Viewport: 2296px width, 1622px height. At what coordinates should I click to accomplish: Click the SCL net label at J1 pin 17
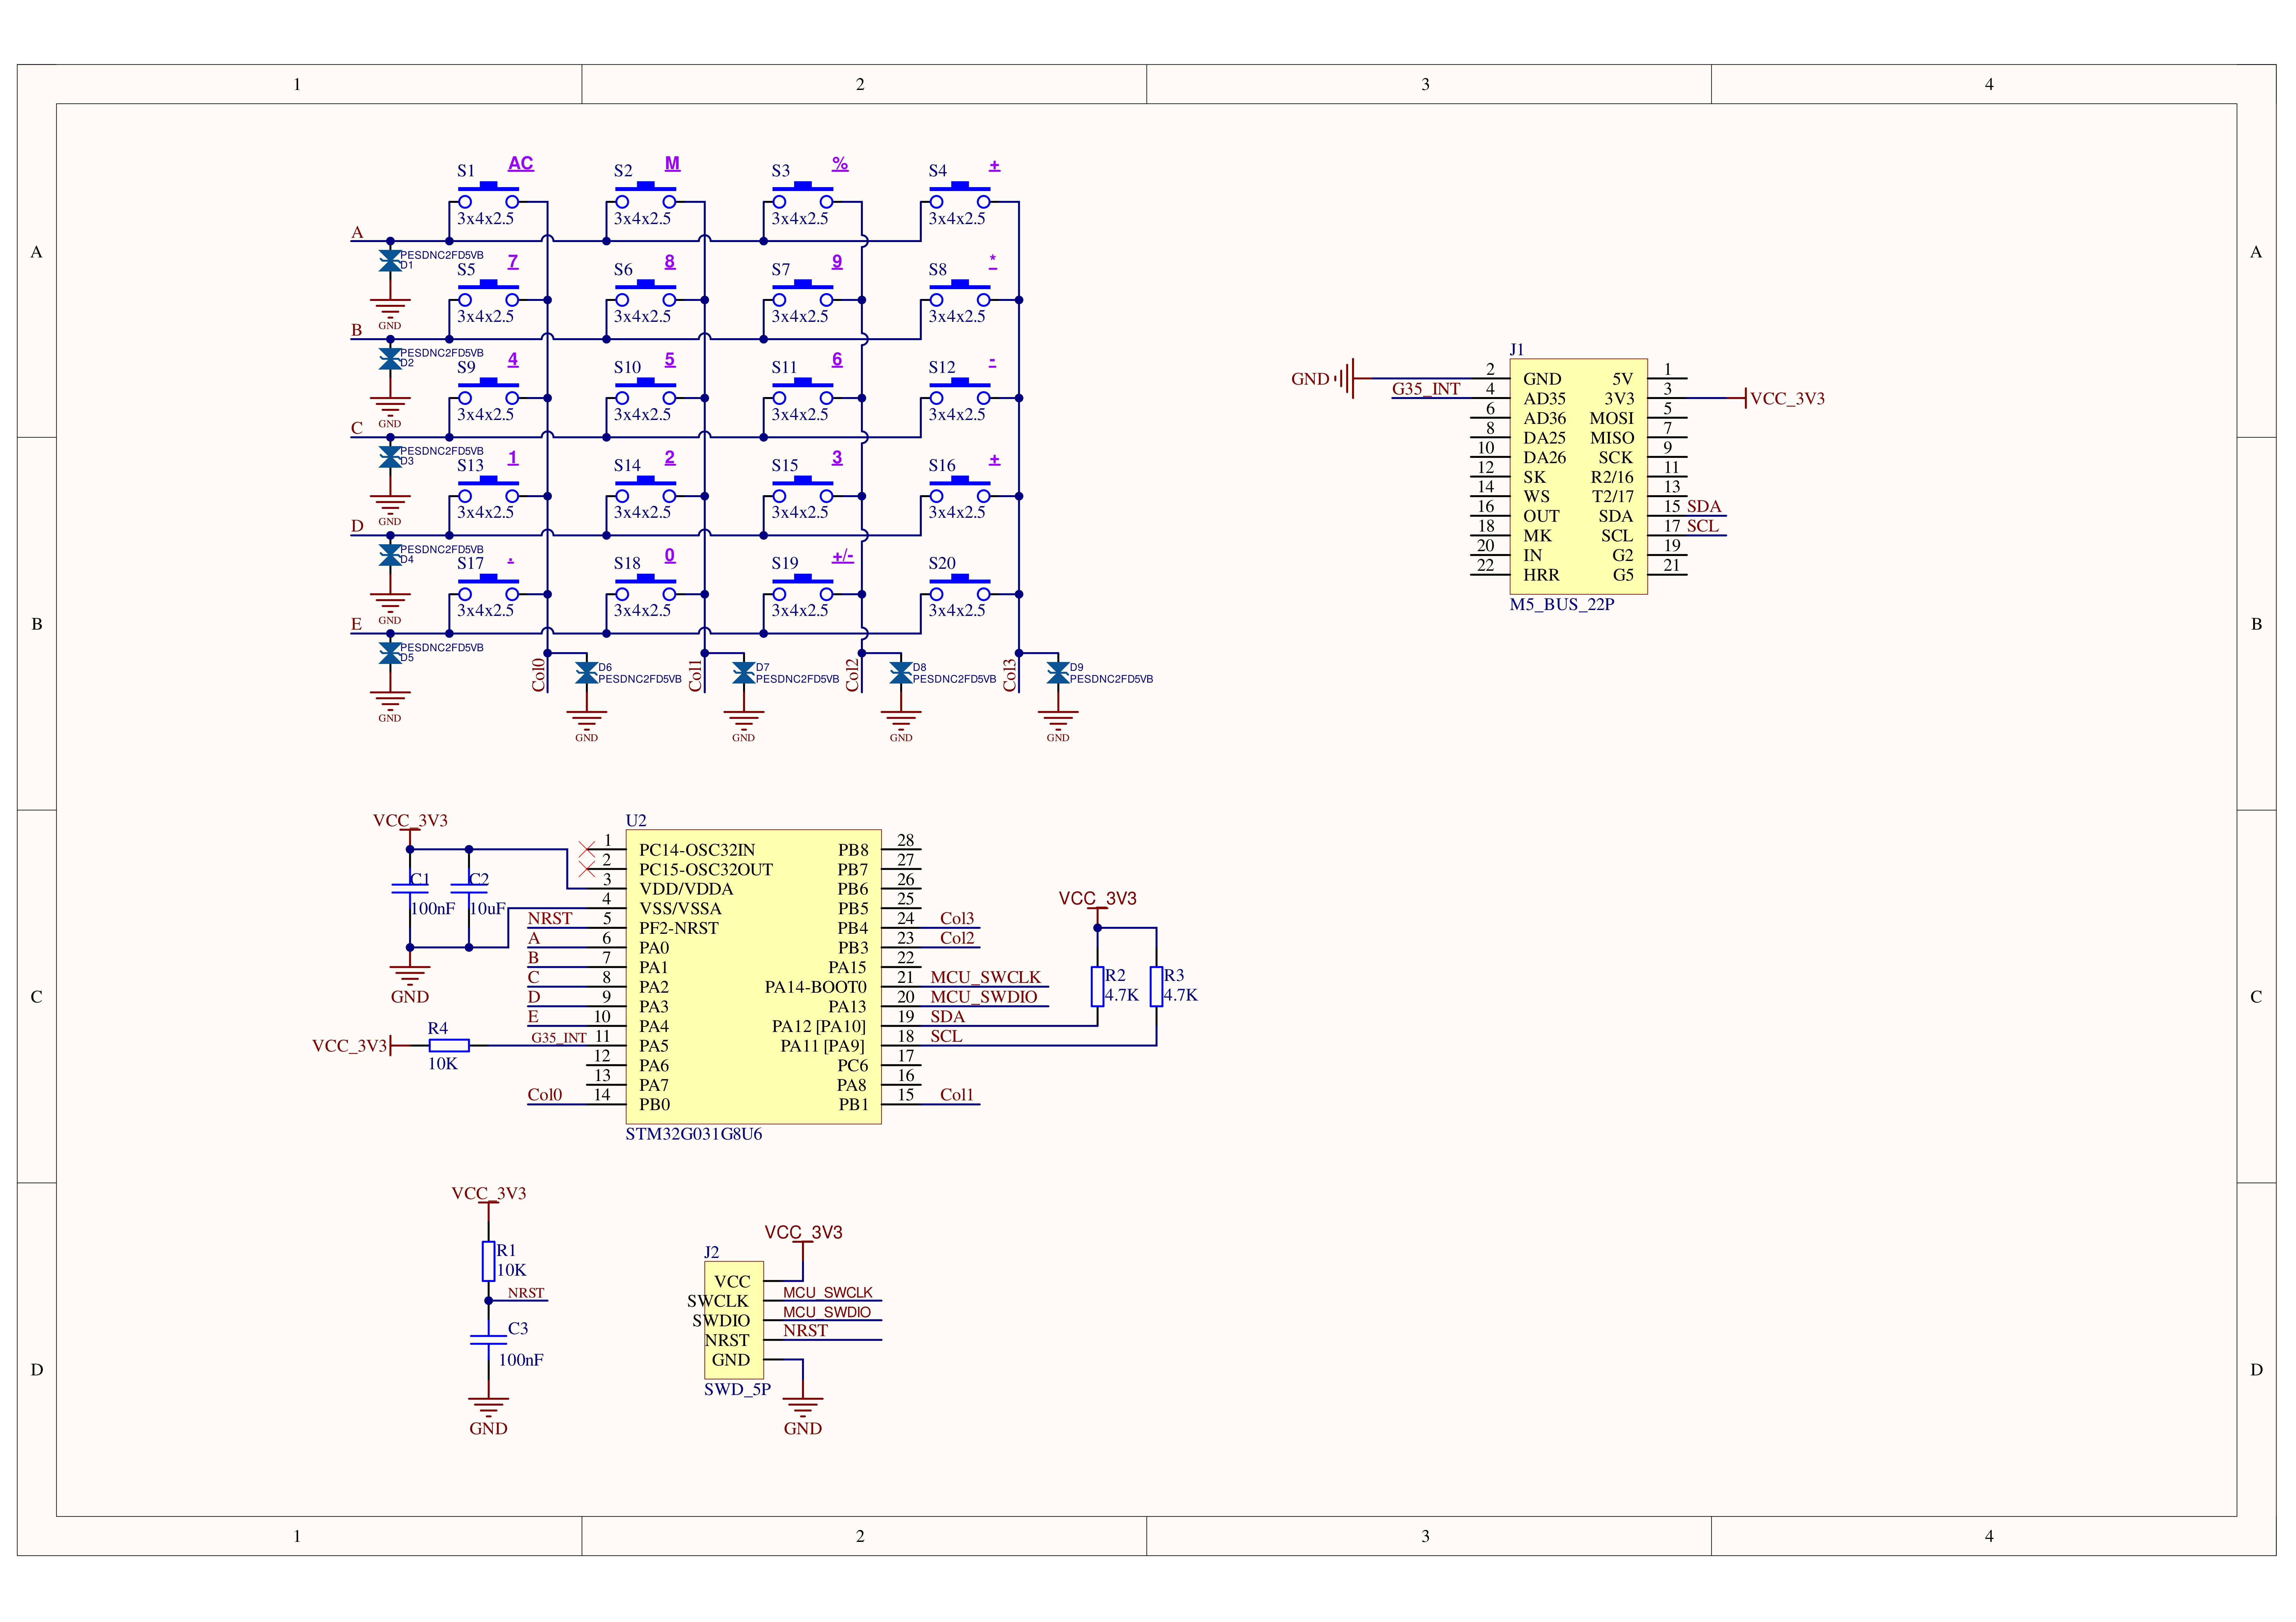coord(1703,527)
